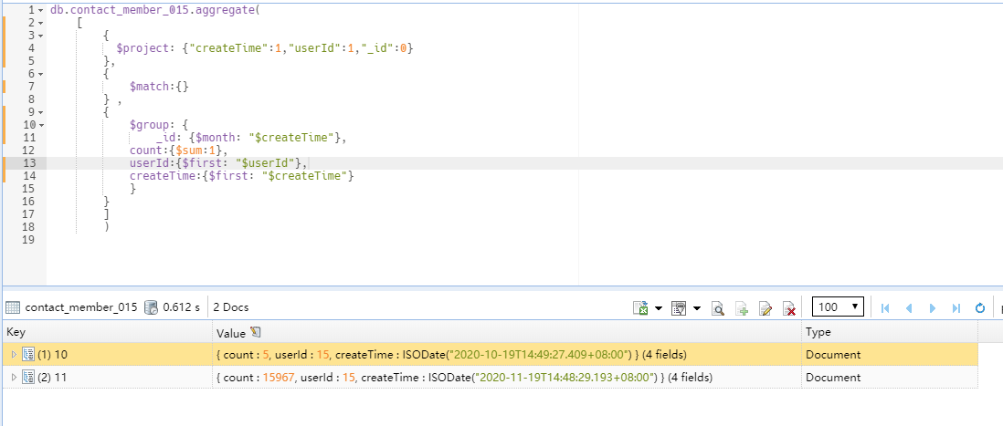Collapse code fold arrow on line 6
This screenshot has height=426, width=1003.
[x=41, y=75]
